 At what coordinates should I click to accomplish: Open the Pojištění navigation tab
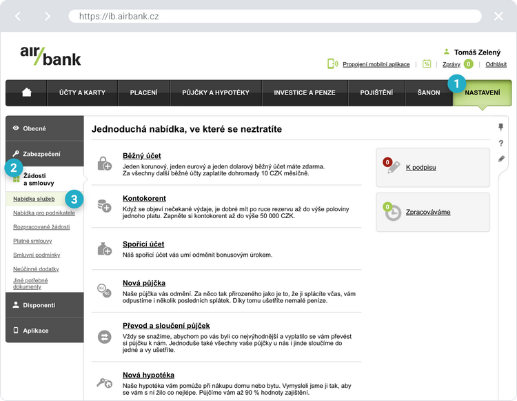click(x=376, y=92)
